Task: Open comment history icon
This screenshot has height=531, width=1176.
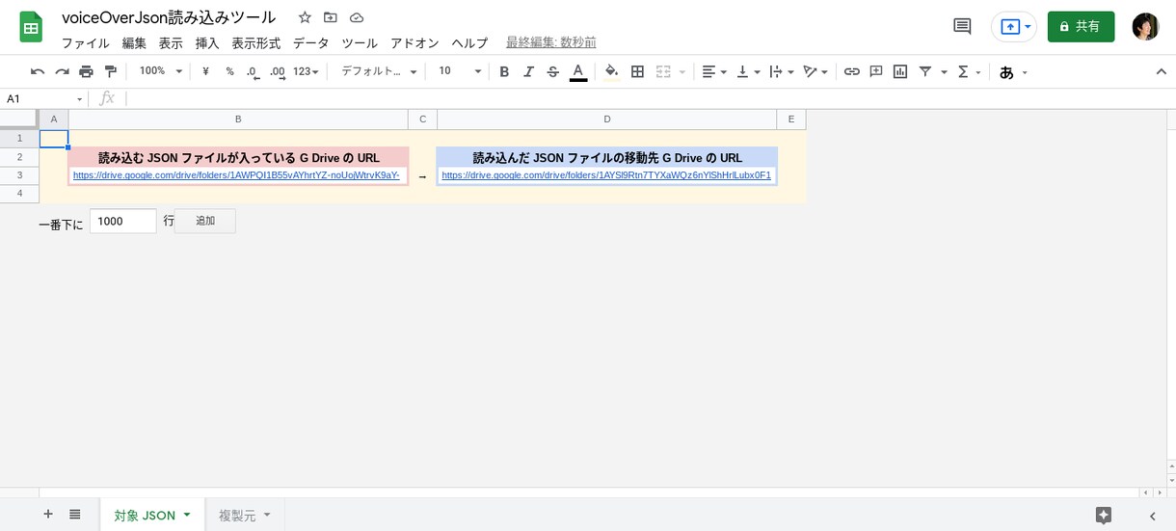Action: coord(962,26)
